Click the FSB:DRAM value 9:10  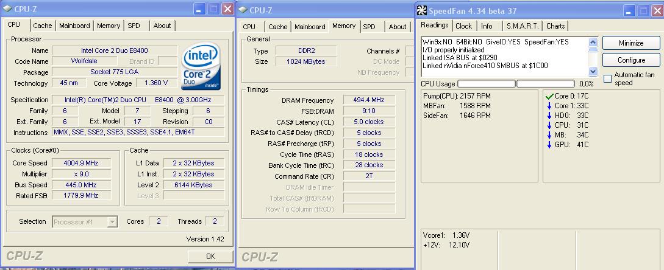(369, 111)
